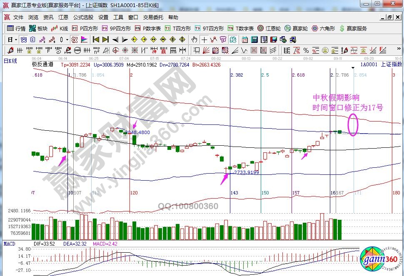Toggle the boxed pattern toolbar button
404x276 pixels.
click(75, 40)
